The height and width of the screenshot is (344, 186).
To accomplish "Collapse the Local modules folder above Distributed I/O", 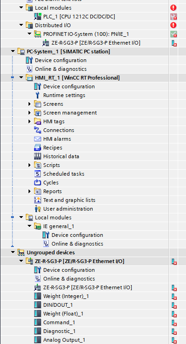I will click(21, 7).
